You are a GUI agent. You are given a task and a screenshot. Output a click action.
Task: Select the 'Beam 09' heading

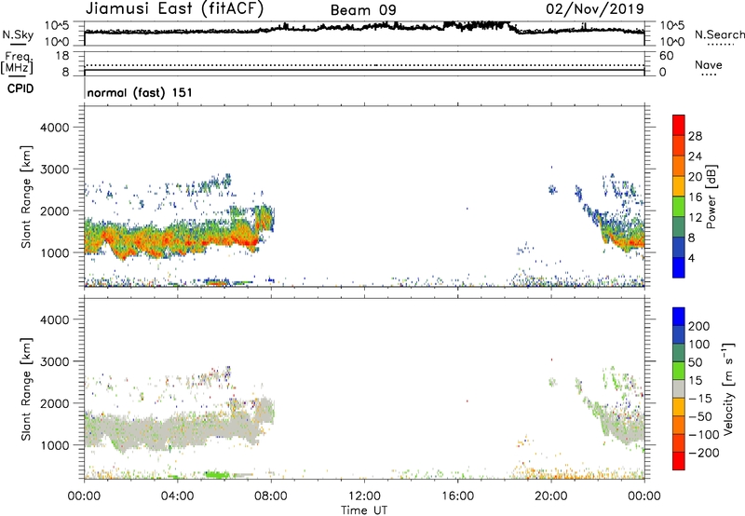click(363, 10)
